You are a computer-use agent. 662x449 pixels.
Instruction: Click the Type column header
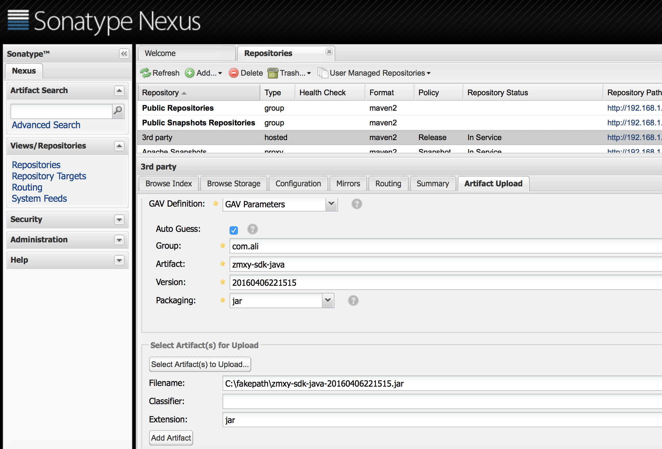pos(278,93)
